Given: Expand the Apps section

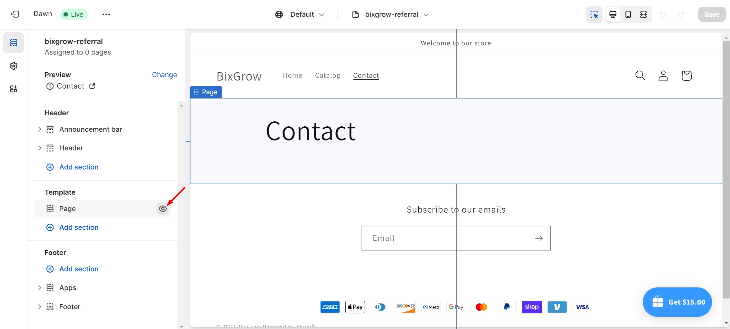Looking at the screenshot, I should [x=39, y=288].
